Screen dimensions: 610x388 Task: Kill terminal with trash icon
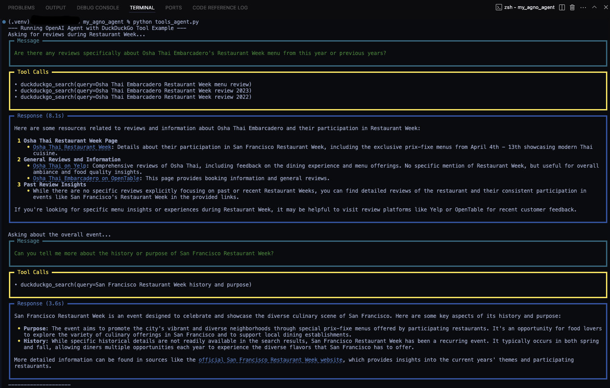[572, 7]
